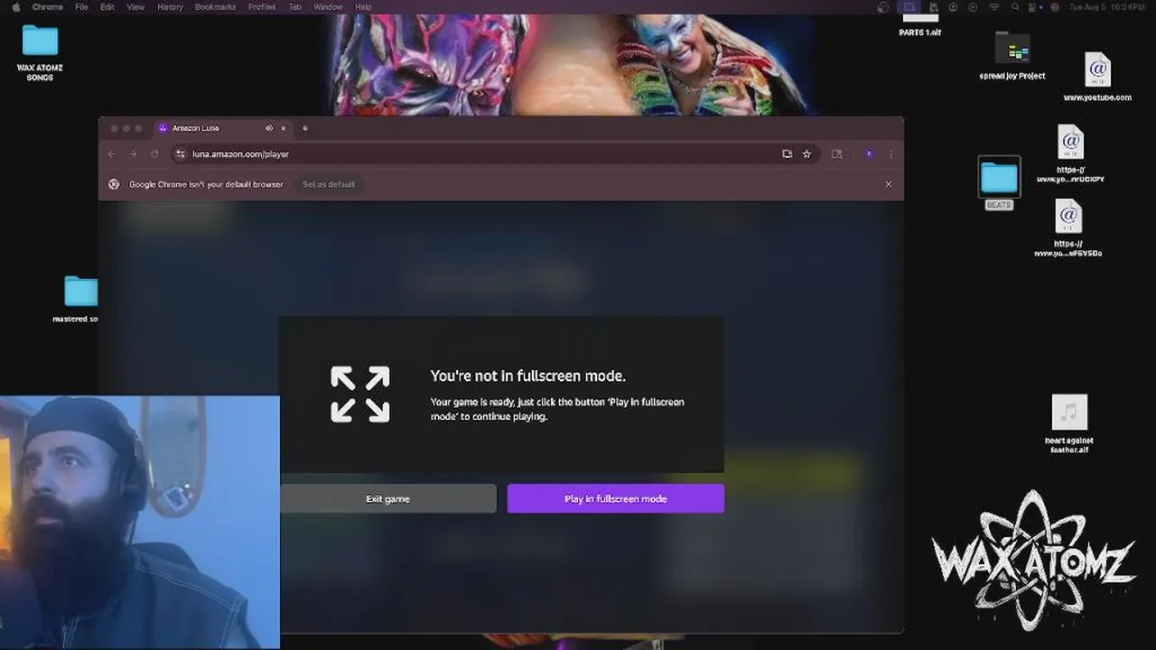1156x650 pixels.
Task: Click Set as default in Chrome's infobar
Action: pos(329,184)
